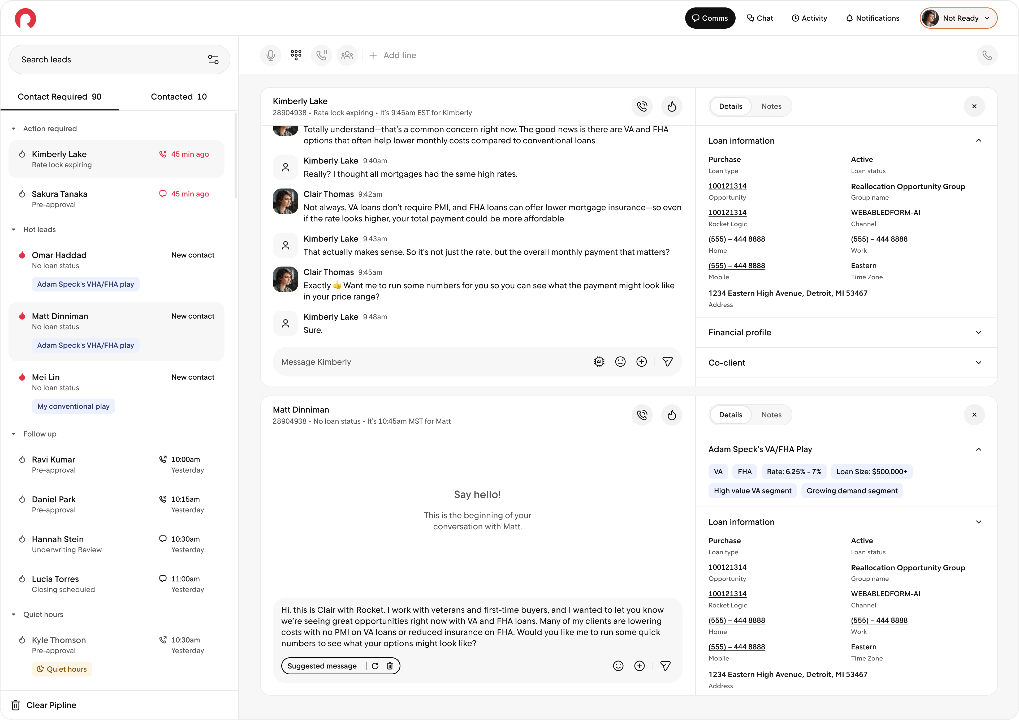Screen dimensions: 1019x720
Task: Click the microphone mute icon
Action: click(x=270, y=55)
